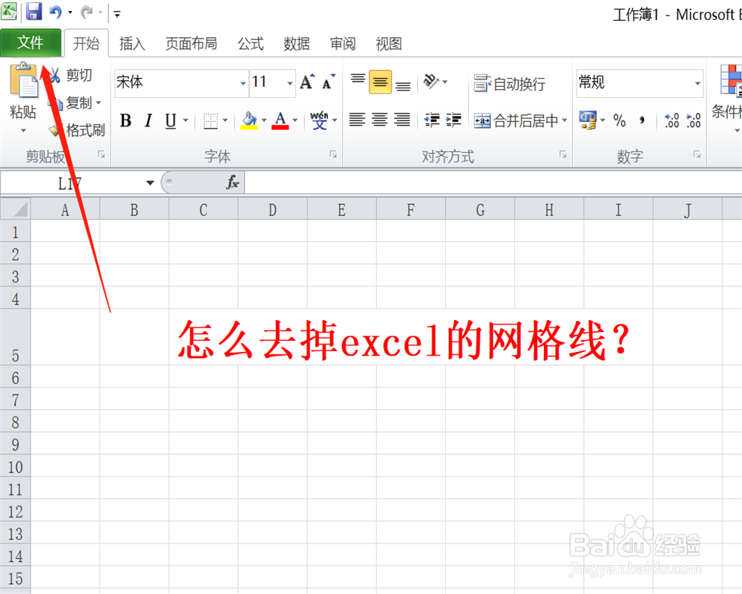Apply the yellow fill color bucket

point(249,121)
